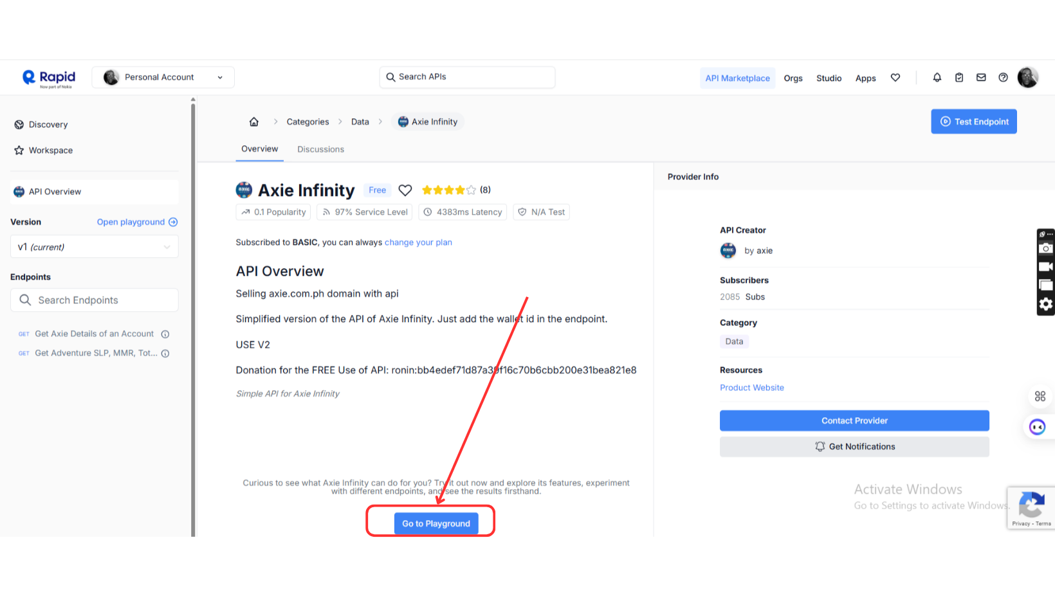Viewport: 1055px width, 594px height.
Task: Click the API creator axie avatar
Action: 728,251
